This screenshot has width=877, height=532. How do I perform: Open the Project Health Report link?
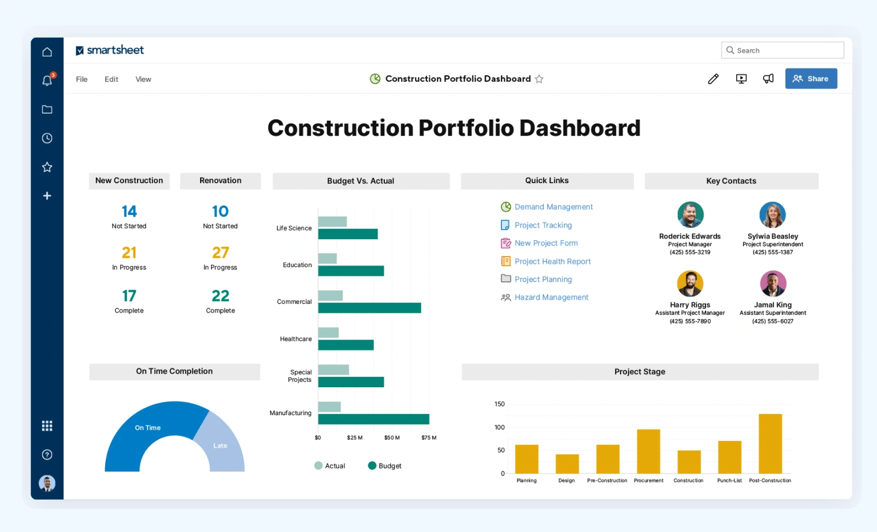pyautogui.click(x=553, y=262)
